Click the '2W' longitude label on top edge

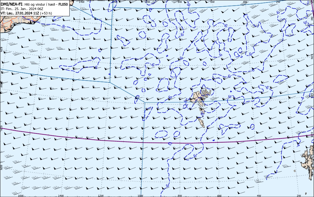pyautogui.click(x=278, y=2)
